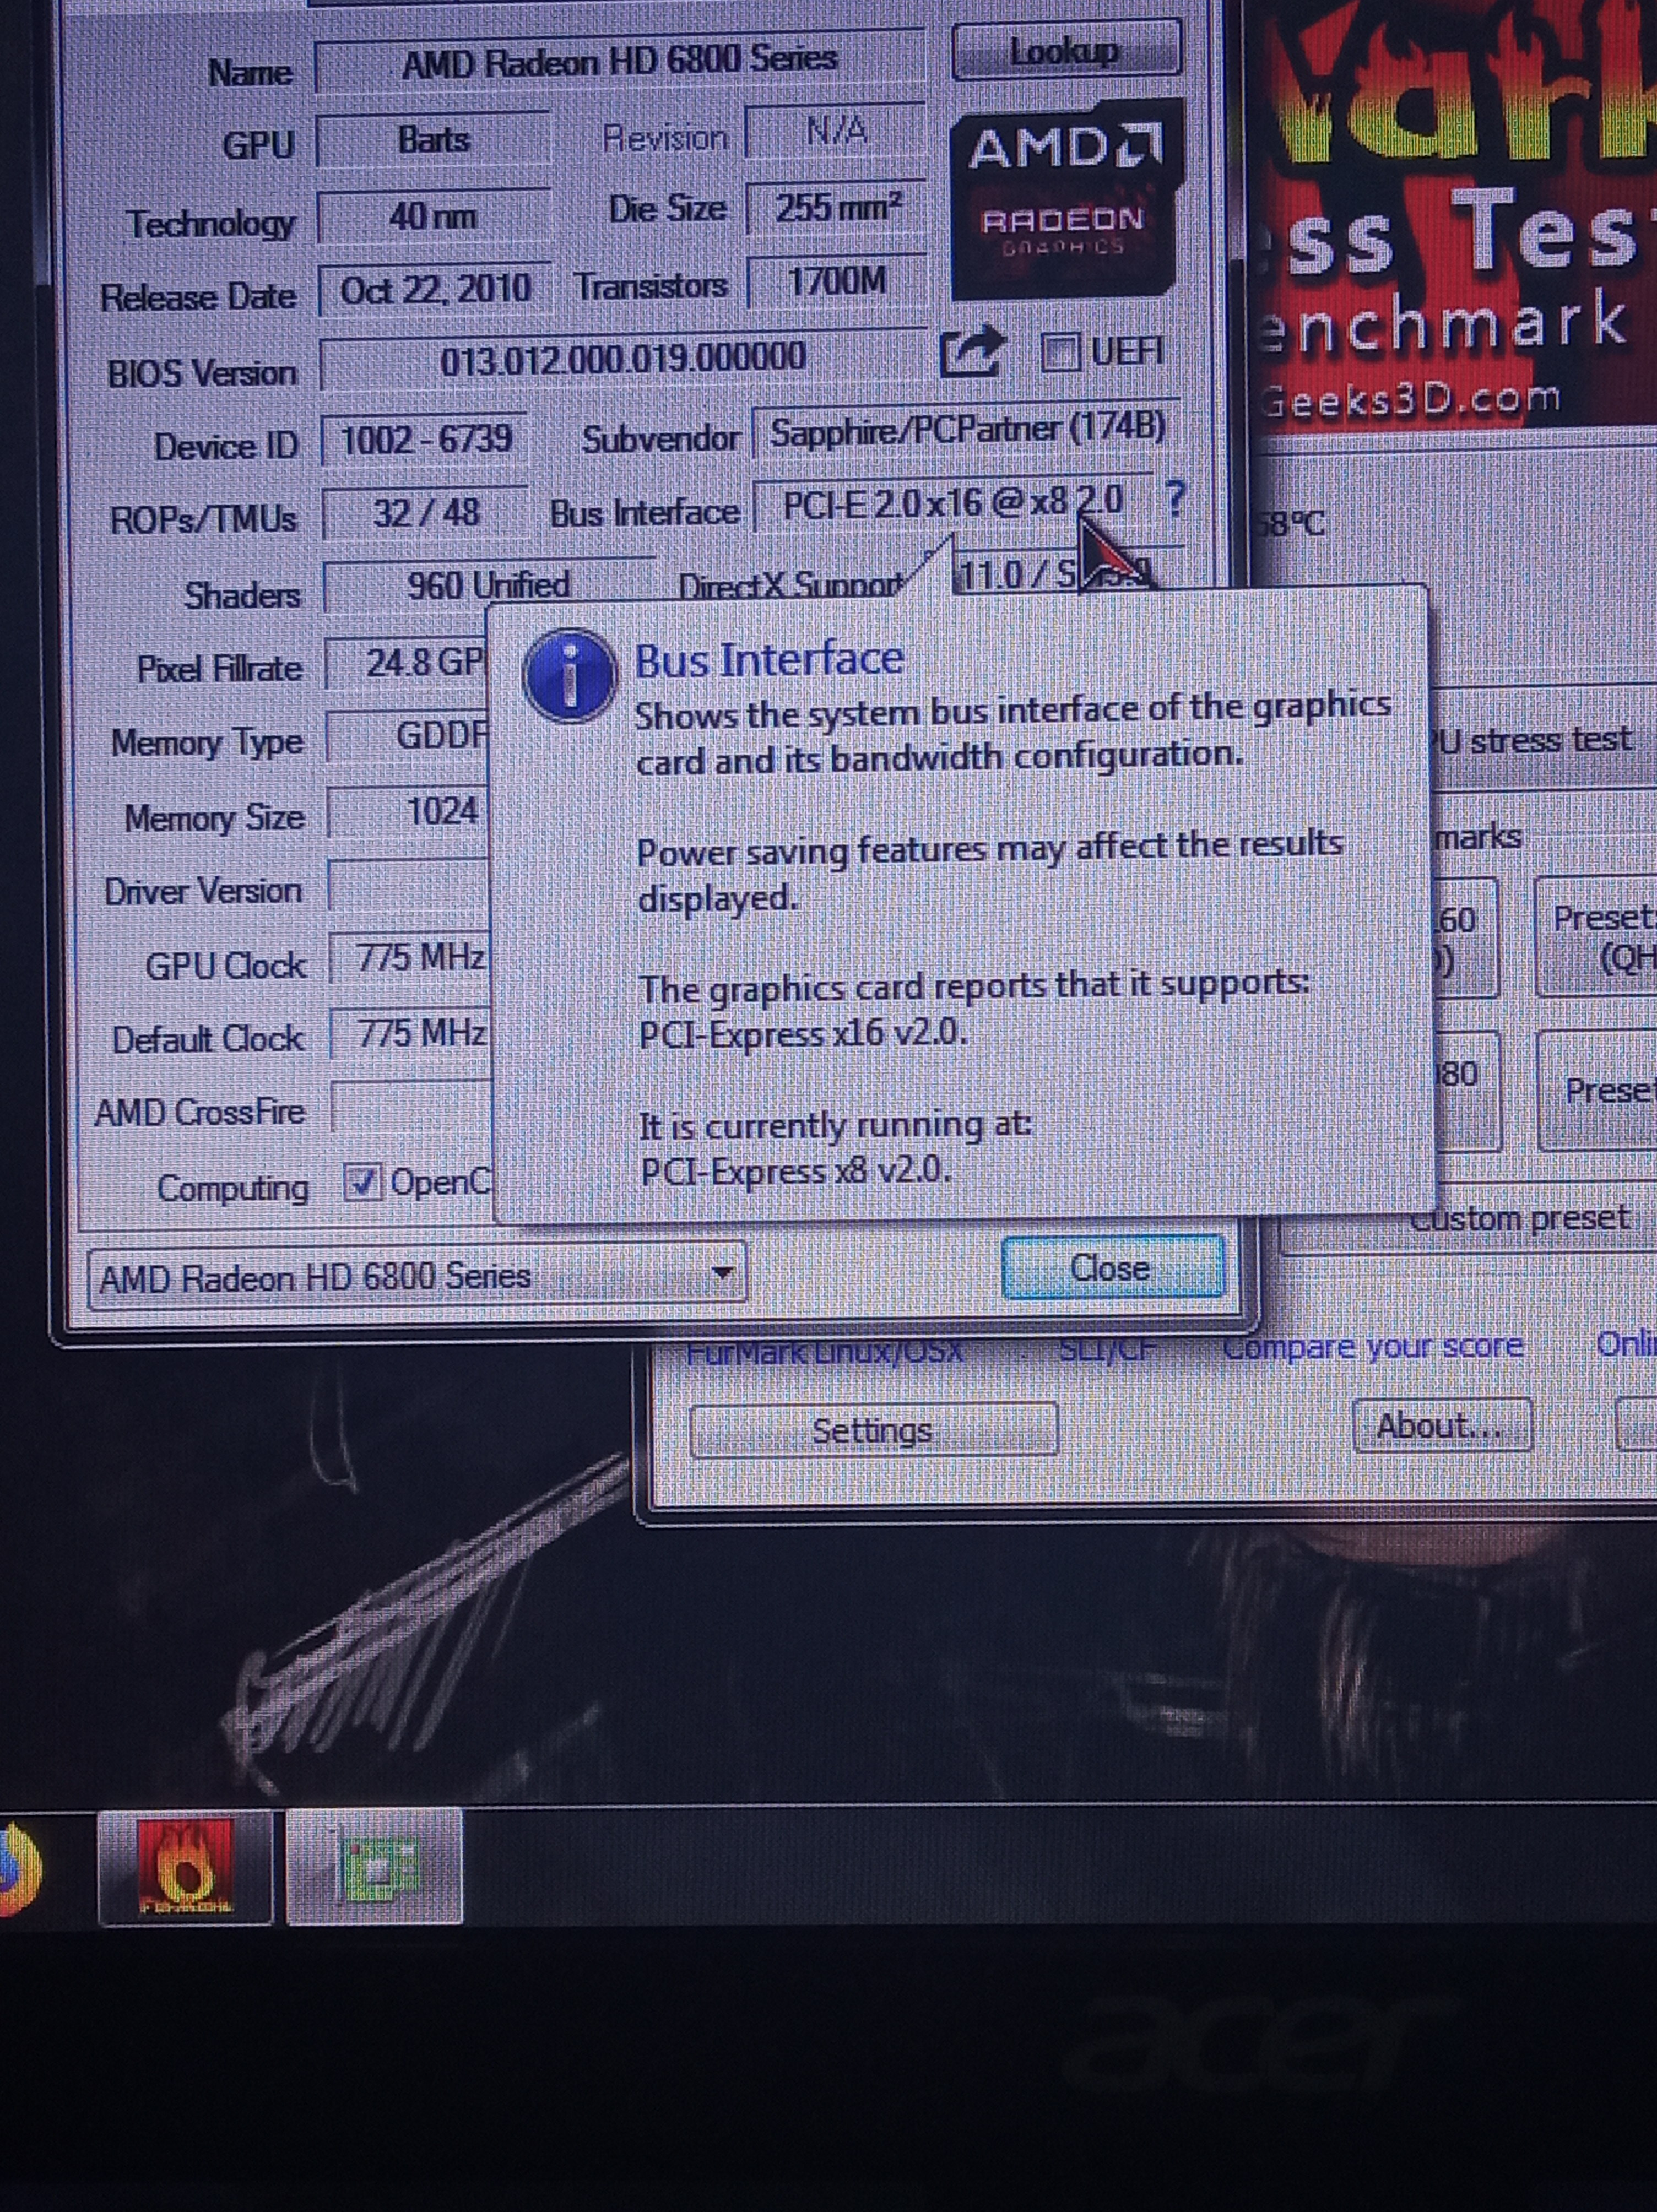Click the Shaders field 960 Unified
The width and height of the screenshot is (1657, 2212).
coord(488,585)
